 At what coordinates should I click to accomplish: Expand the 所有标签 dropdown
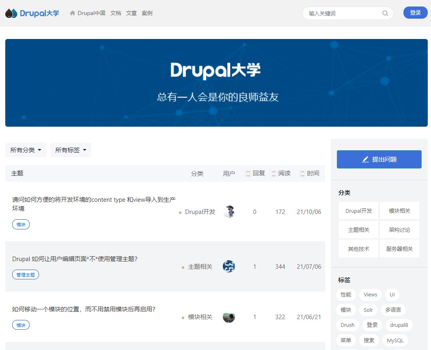71,150
